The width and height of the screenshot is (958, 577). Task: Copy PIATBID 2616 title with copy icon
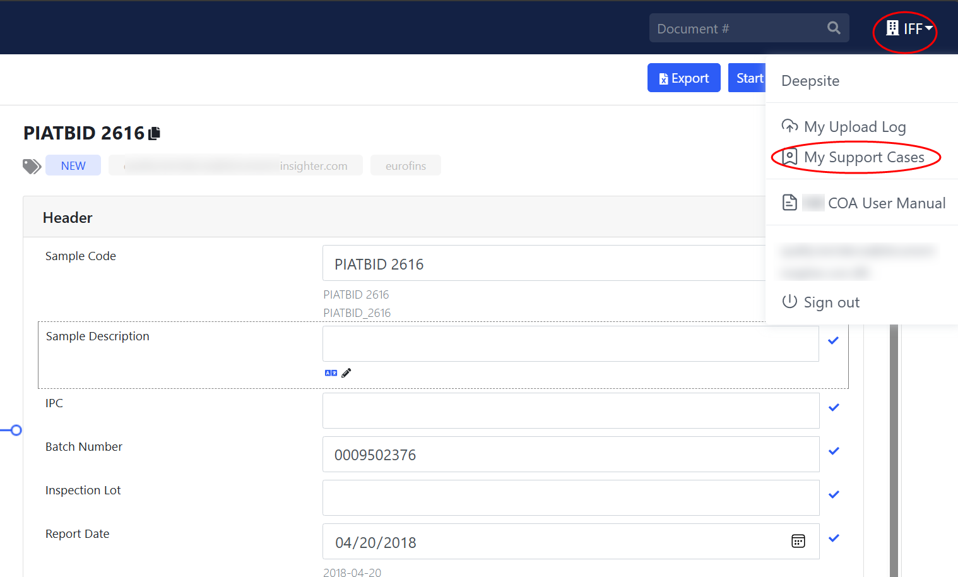coord(155,133)
